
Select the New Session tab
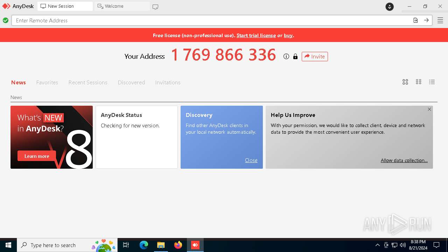click(65, 6)
